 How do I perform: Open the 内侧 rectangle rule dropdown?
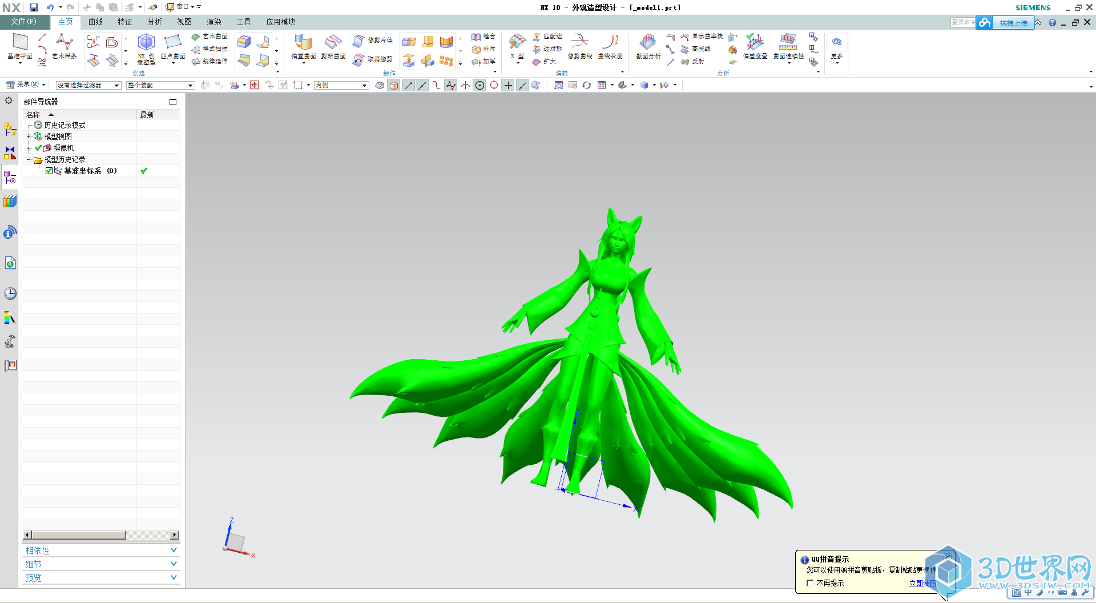[x=341, y=85]
